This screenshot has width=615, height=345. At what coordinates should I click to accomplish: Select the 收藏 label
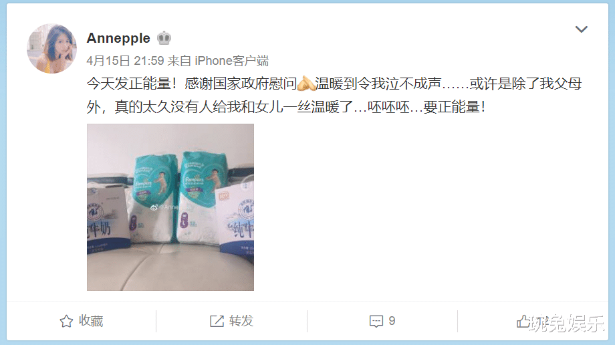(x=91, y=321)
